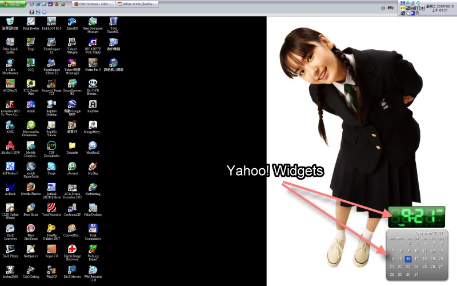This screenshot has width=457, height=286.
Task: Launch the Mp3tag shortcut
Action: [x=93, y=168]
